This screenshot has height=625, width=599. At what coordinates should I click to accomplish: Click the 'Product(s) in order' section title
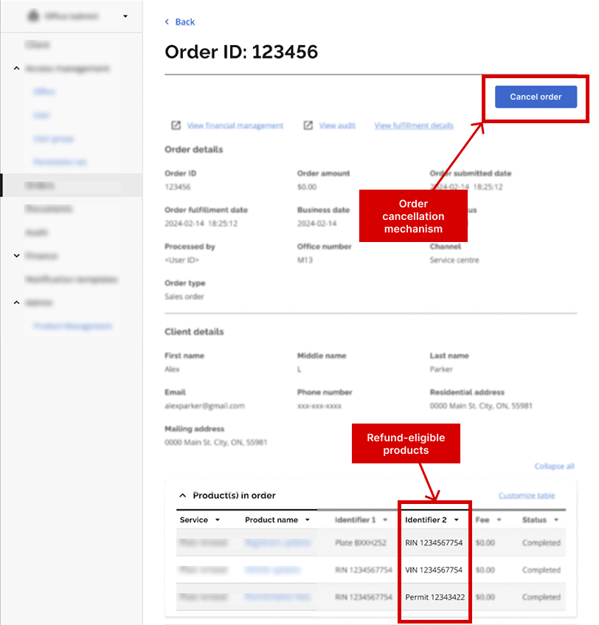[234, 495]
